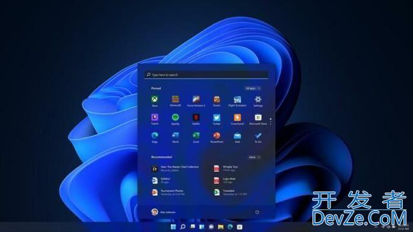Open the Settings gear in Pinned
This screenshot has height=232, width=413.
point(258,101)
